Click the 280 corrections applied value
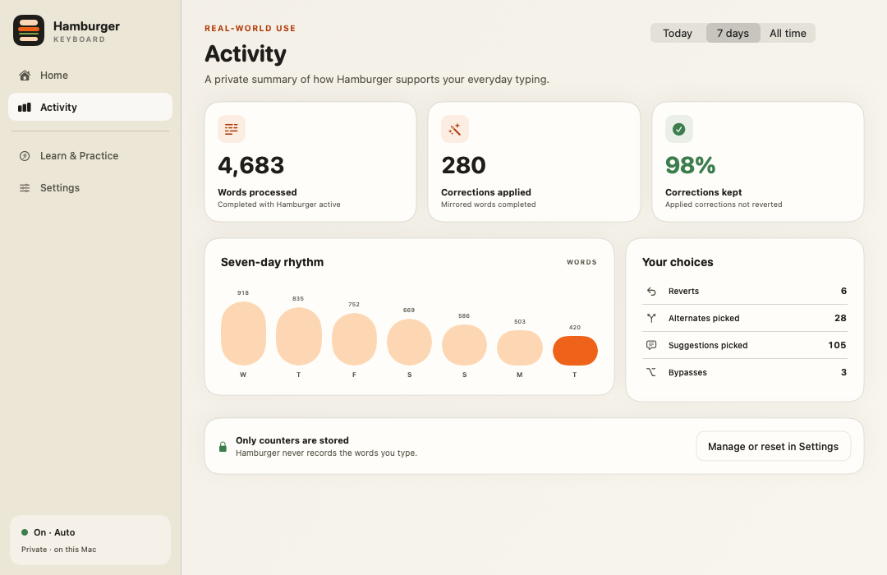The image size is (887, 575). coord(463,165)
